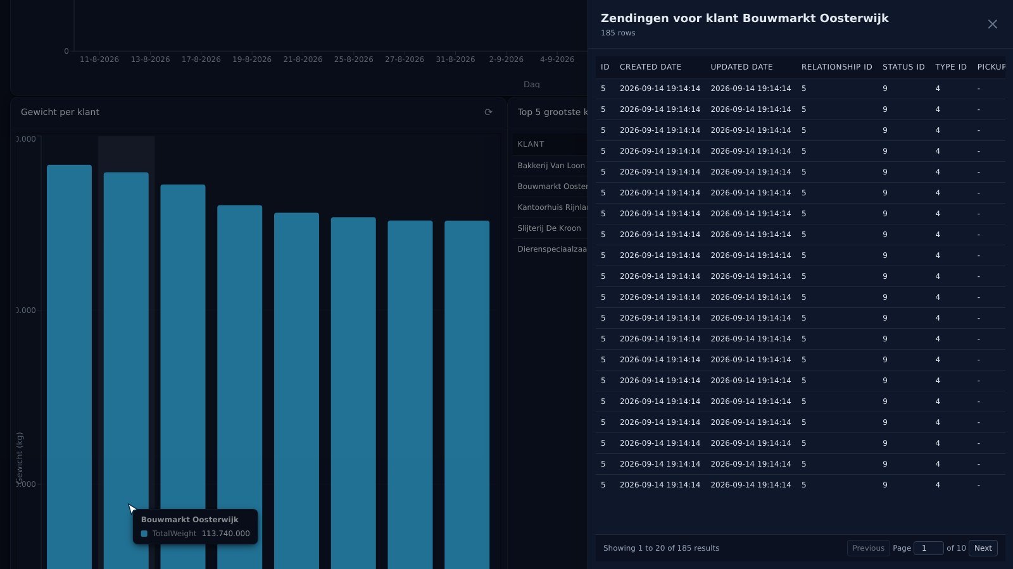Click the TotalWeight color swatch in tooltip
Screen dimensions: 1013x569
tap(144, 534)
